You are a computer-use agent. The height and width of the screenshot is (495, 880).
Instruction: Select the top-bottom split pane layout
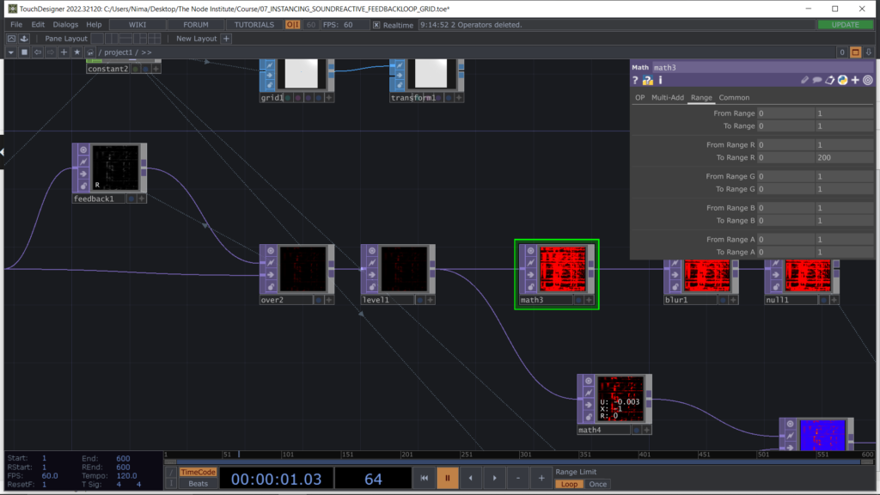tap(125, 38)
